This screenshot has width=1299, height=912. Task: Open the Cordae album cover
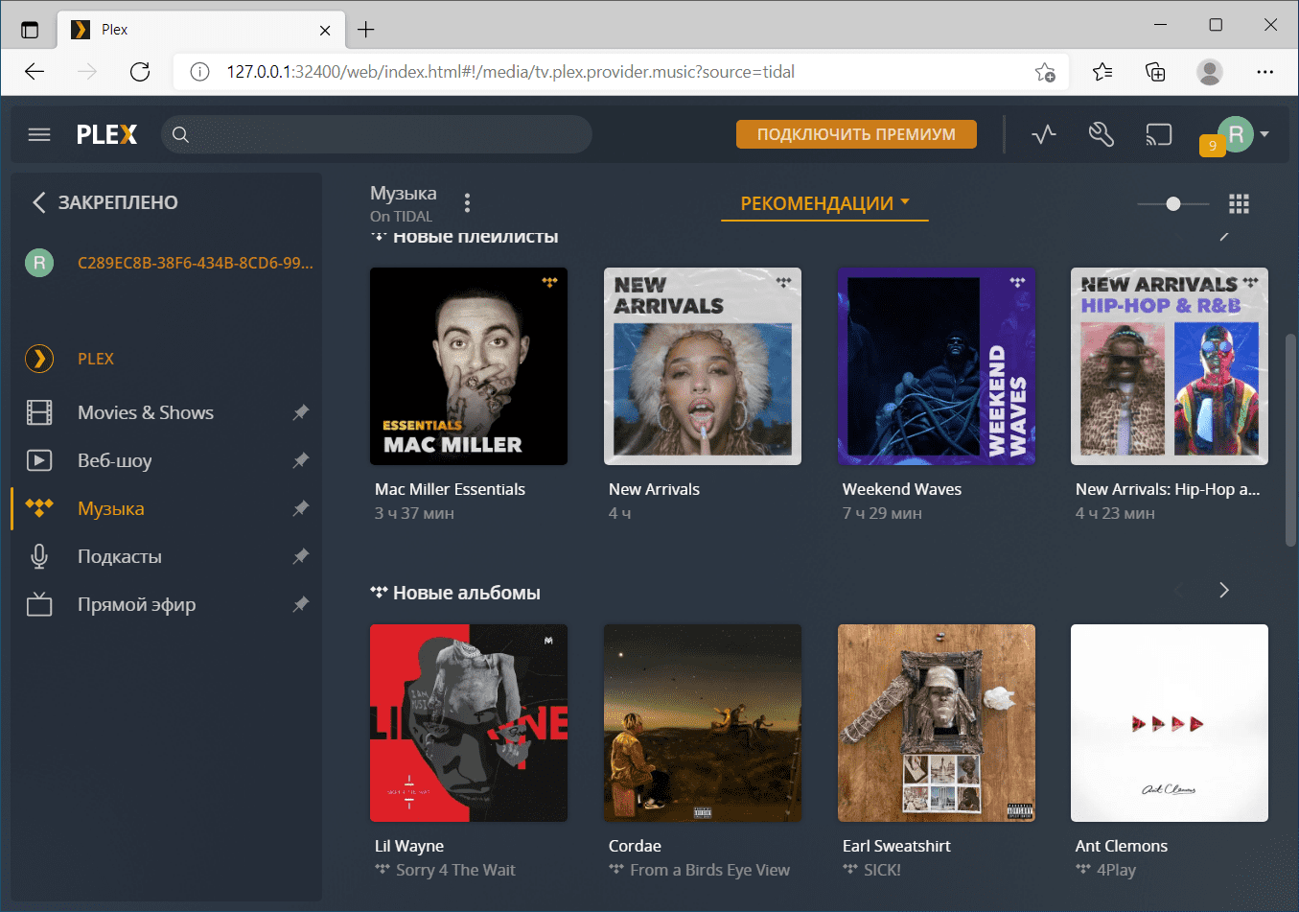(x=703, y=723)
